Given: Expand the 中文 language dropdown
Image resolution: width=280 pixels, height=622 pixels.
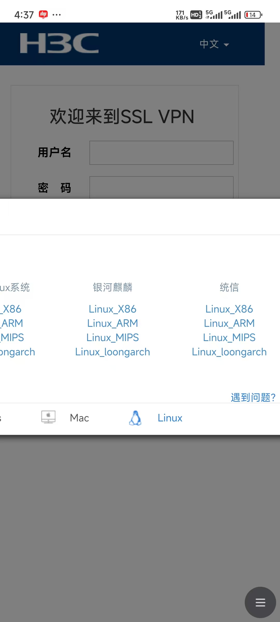Looking at the screenshot, I should click(209, 44).
